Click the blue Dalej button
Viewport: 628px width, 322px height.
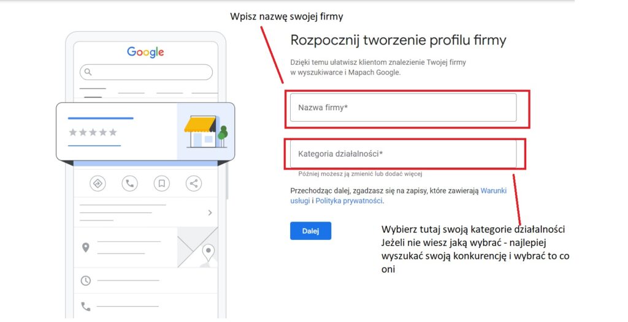tap(310, 231)
